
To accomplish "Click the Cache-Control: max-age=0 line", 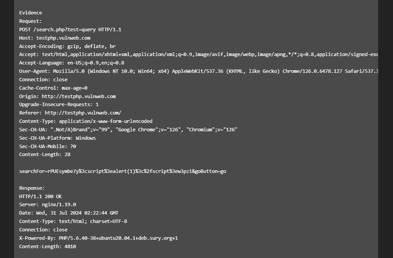I will [x=53, y=88].
